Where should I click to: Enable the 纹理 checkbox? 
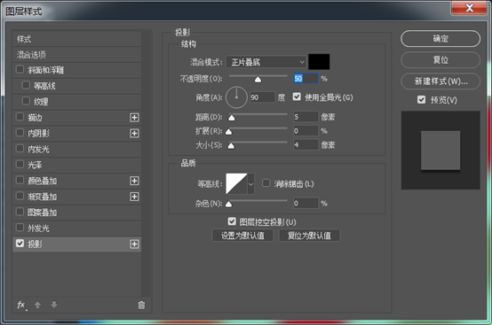click(26, 101)
